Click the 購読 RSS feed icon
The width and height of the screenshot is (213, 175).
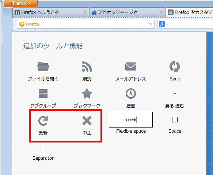pyautogui.click(x=87, y=66)
